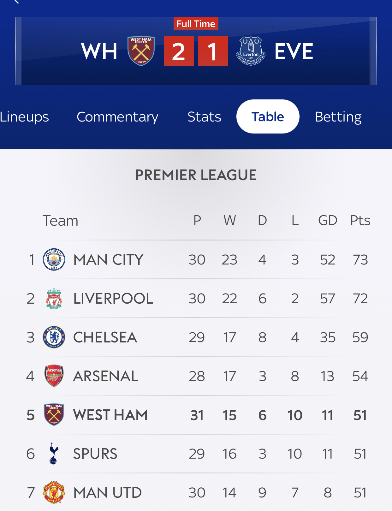Screen dimensions: 392x511
Task: Tap the West Ham crest in scoreboard
Action: pos(141,51)
